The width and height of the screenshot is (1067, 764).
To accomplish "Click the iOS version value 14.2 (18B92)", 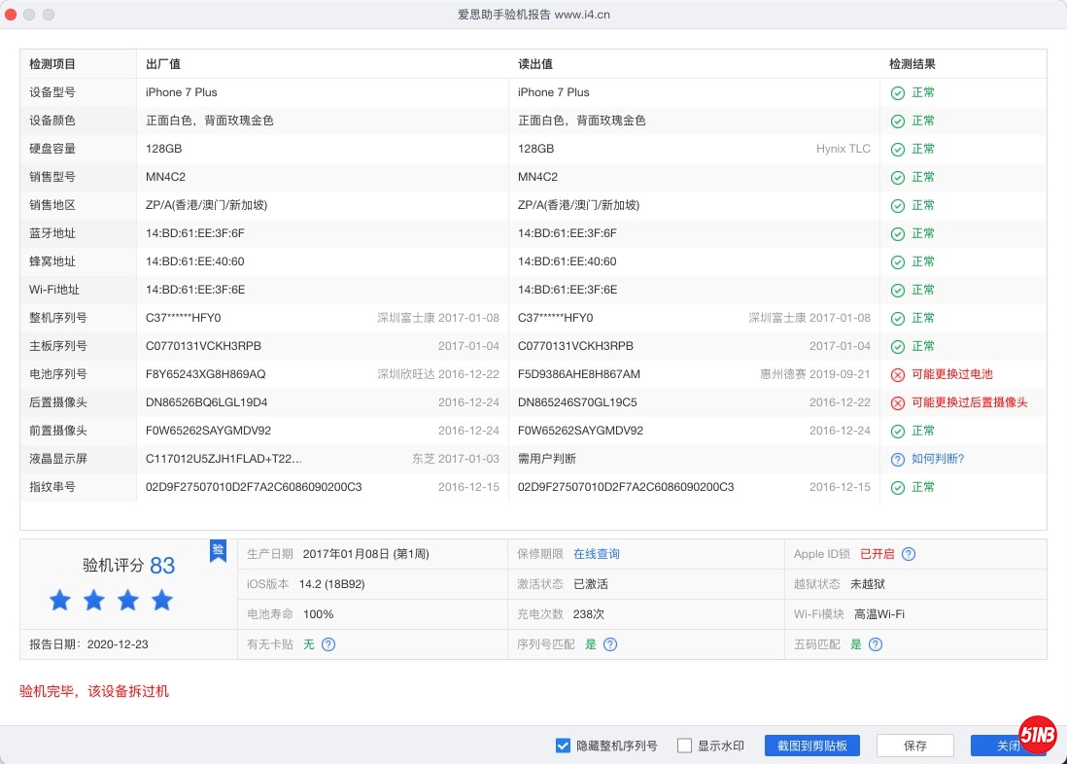I will (x=332, y=584).
